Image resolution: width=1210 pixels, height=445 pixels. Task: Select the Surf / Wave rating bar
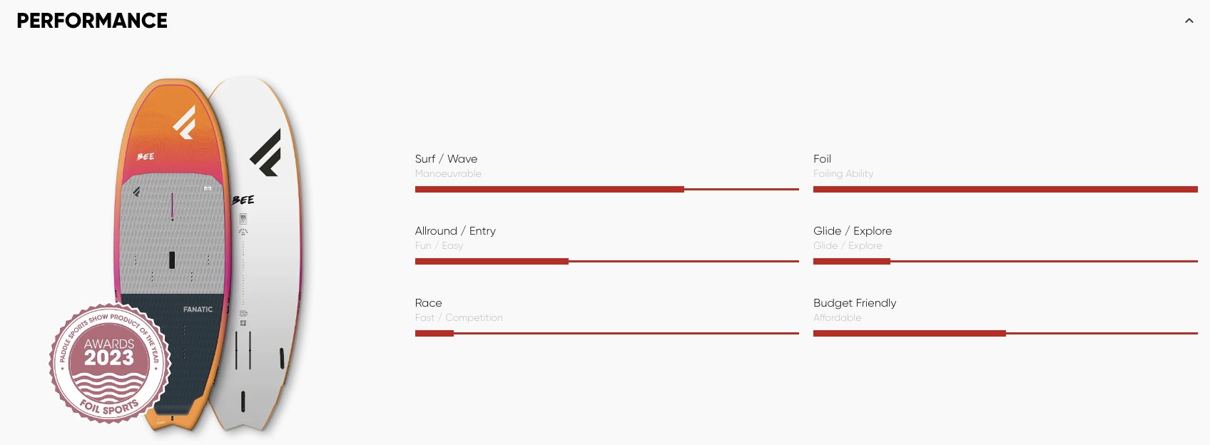point(607,189)
